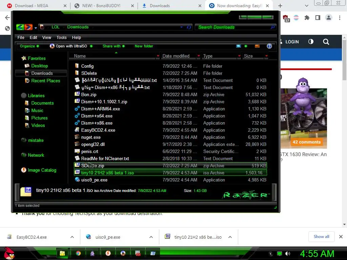
Task: Open a new Chrome tab
Action: [x=280, y=6]
